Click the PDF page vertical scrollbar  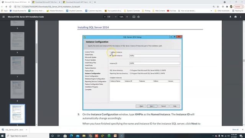pyautogui.click(x=244, y=61)
